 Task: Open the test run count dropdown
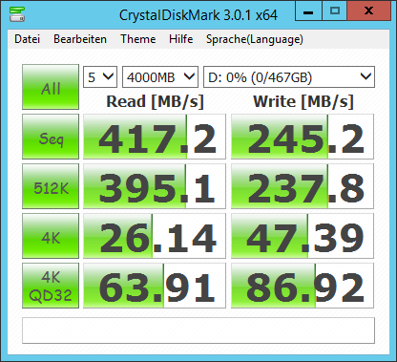pos(100,76)
